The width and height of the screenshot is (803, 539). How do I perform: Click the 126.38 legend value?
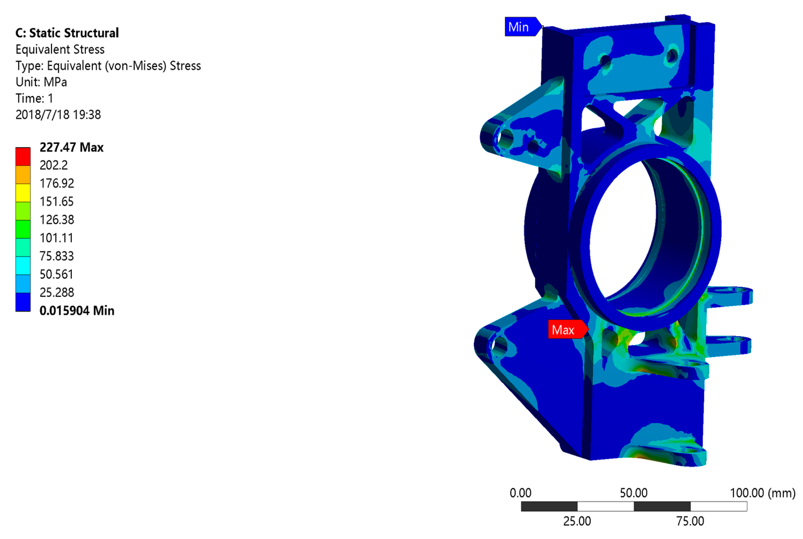pos(57,220)
